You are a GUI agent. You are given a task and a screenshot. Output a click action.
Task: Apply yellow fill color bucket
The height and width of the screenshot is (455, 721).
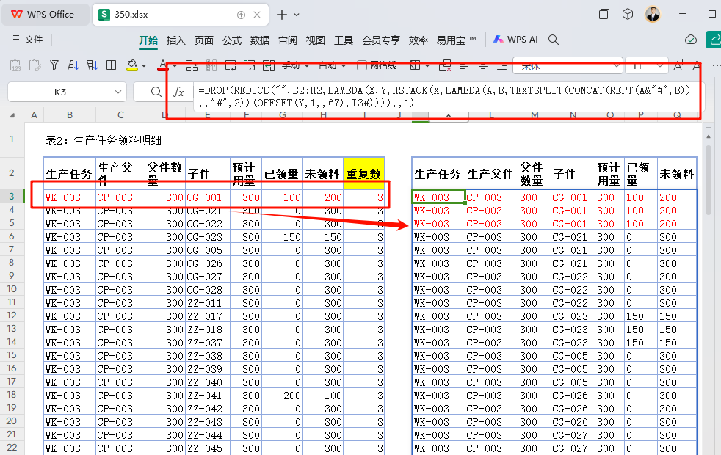(132, 66)
